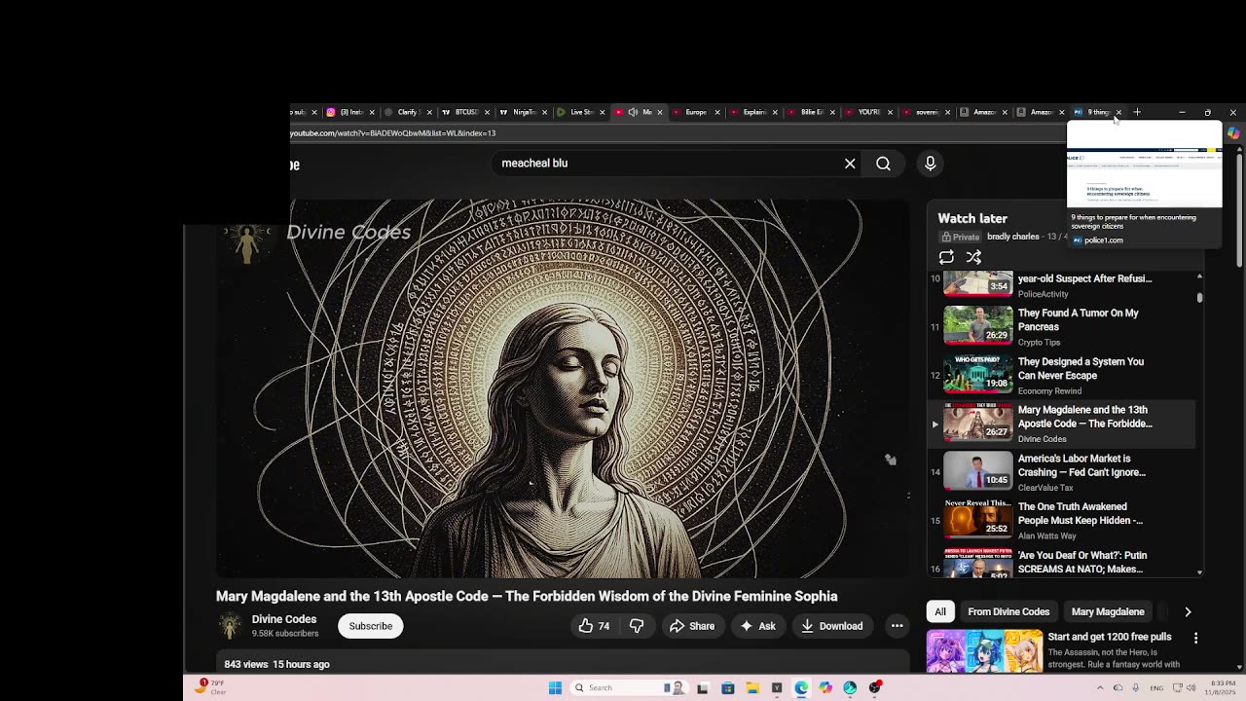Open Copilot app on the taskbar
The width and height of the screenshot is (1246, 701).
click(x=825, y=687)
